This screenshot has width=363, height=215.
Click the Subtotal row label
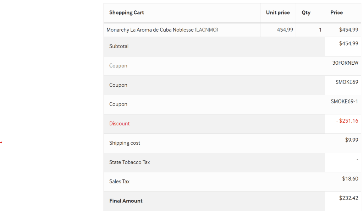point(119,47)
